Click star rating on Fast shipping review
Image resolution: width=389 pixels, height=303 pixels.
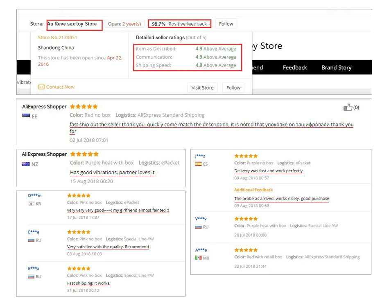click(x=79, y=268)
